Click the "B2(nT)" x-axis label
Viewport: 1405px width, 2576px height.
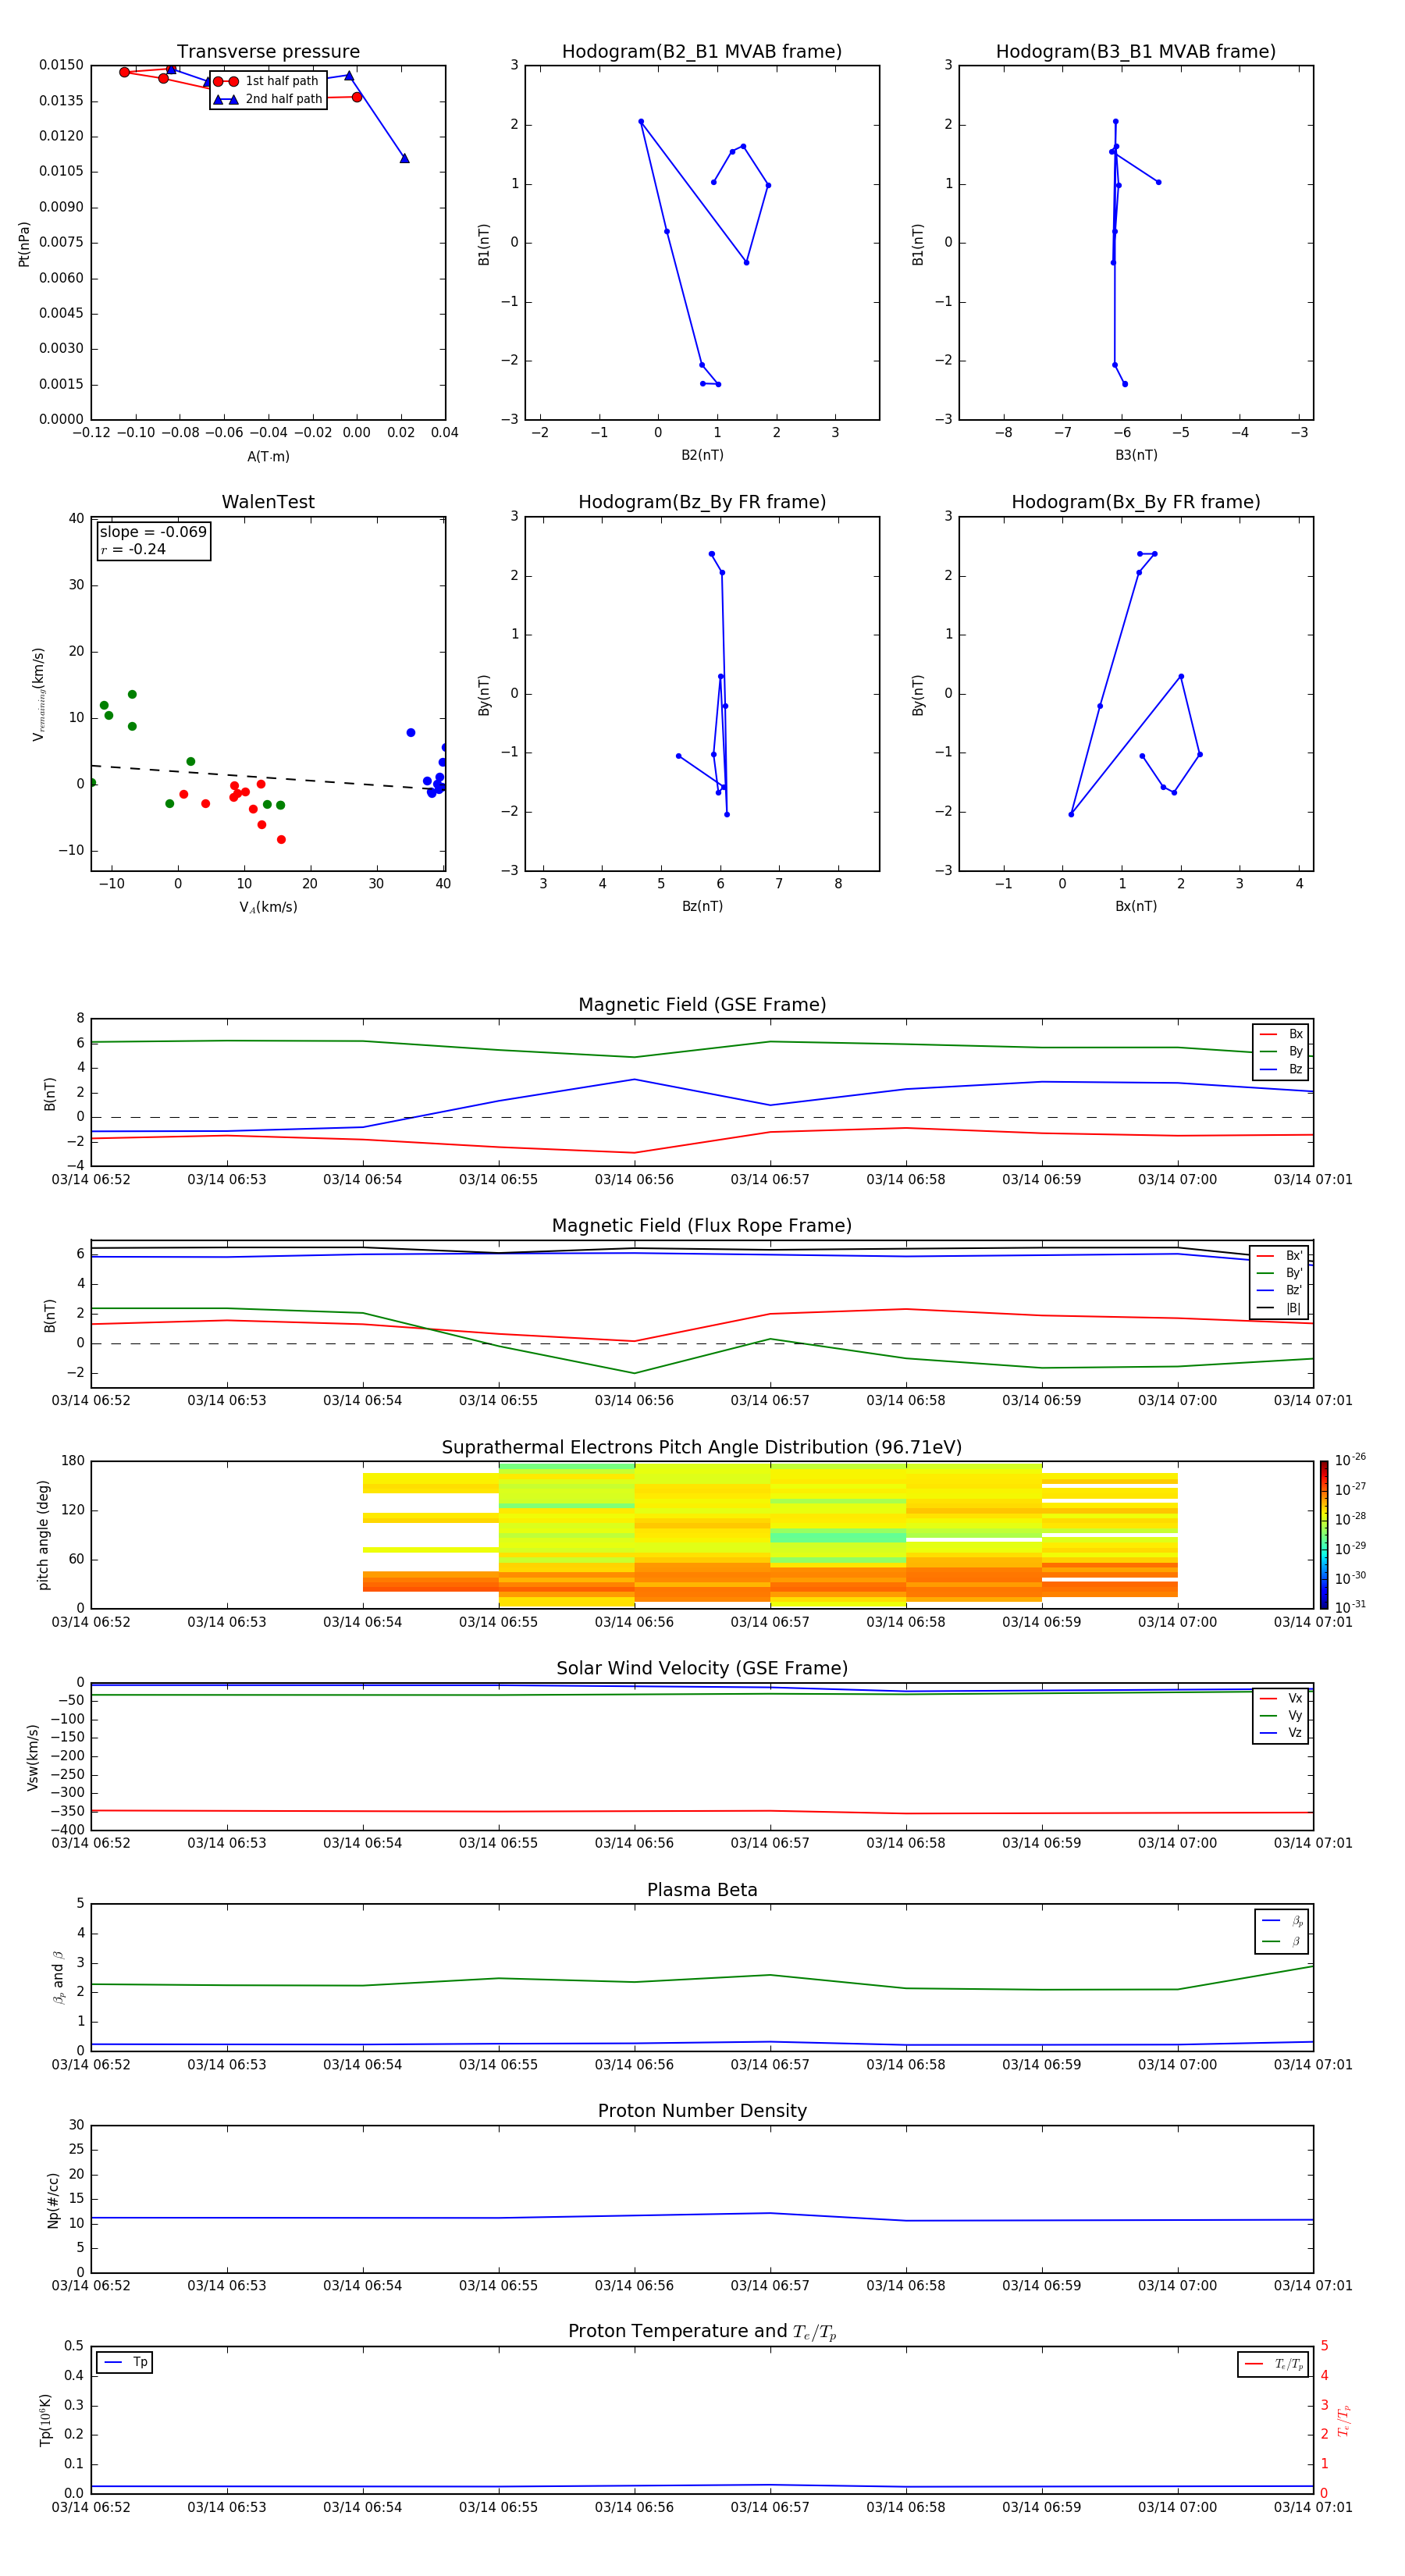point(702,456)
